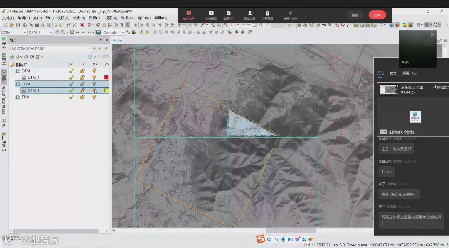Click the 暂停 pause button
The image size is (449, 248).
[x=355, y=15]
